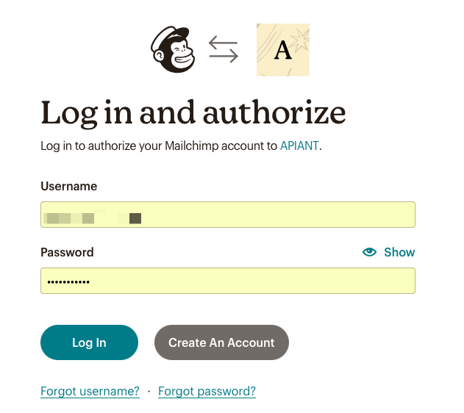The width and height of the screenshot is (464, 413).
Task: Click the Password field label
Action: 67,252
